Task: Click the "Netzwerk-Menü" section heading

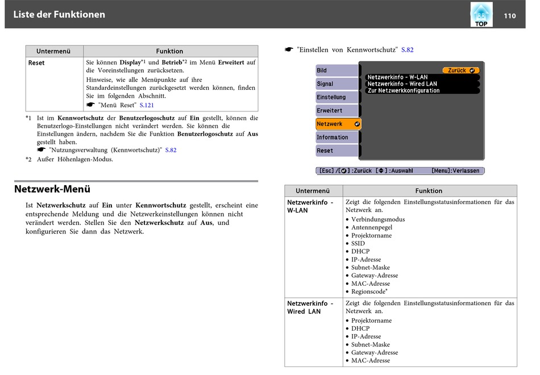Action: click(x=52, y=189)
